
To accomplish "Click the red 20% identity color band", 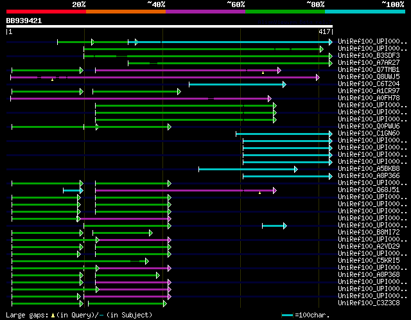I will [x=46, y=12].
